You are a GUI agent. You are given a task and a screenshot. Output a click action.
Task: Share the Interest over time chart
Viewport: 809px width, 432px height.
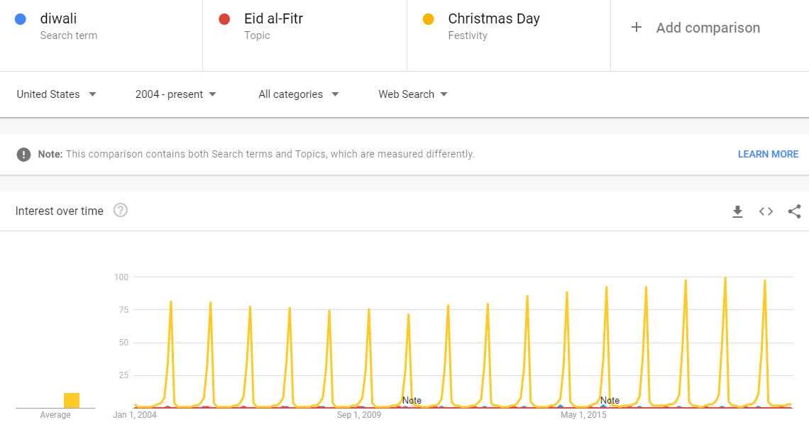[794, 211]
